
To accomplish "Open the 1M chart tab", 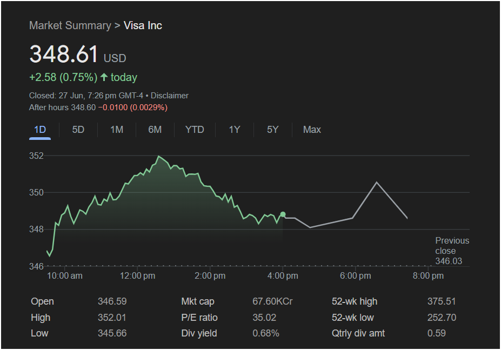I will (x=117, y=130).
